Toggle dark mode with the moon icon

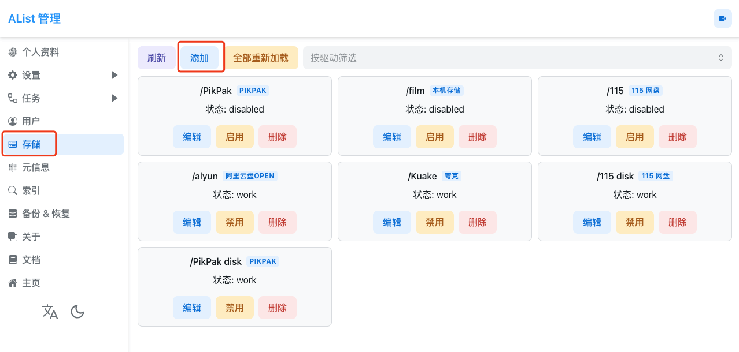click(x=77, y=312)
